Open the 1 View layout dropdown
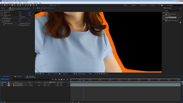Viewport: 183px width, 103px height. coord(91,74)
